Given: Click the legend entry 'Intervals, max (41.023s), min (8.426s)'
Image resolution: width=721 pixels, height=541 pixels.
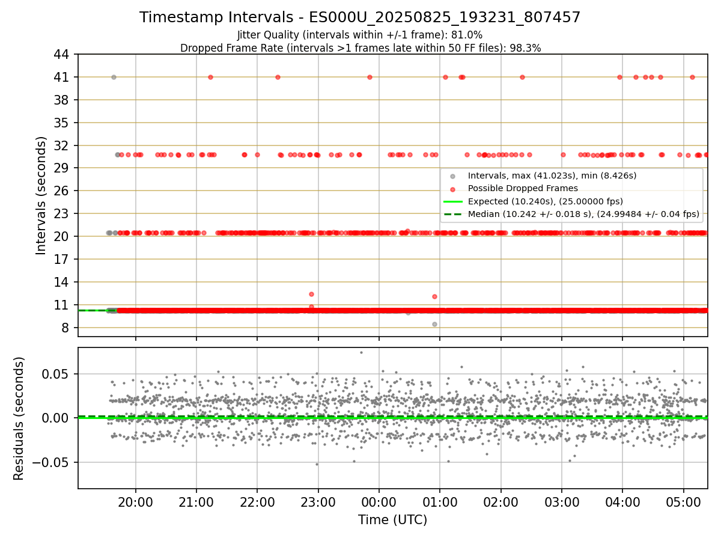Looking at the screenshot, I should [x=552, y=176].
